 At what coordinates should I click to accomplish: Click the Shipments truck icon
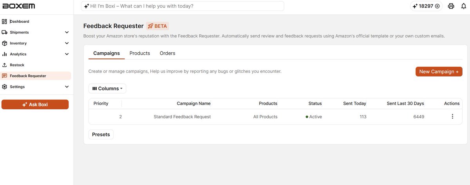pos(4,32)
